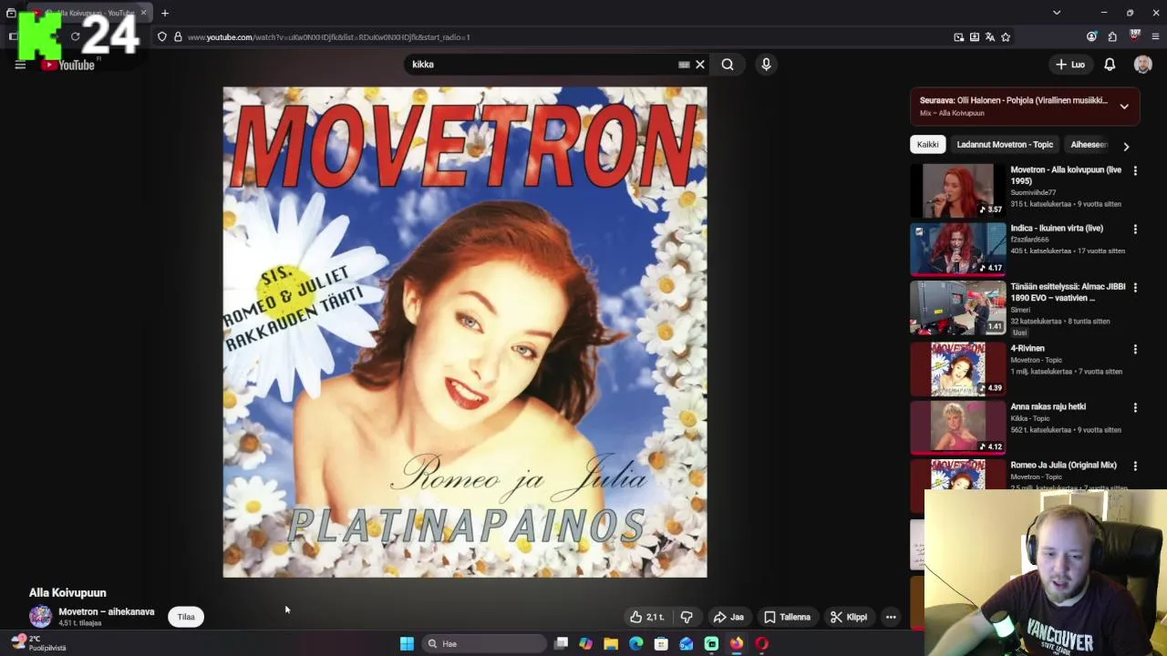Screen dimensions: 1167x656
Task: Play Romeo Ja Julia (Original Mix) title
Action: pyautogui.click(x=1063, y=465)
